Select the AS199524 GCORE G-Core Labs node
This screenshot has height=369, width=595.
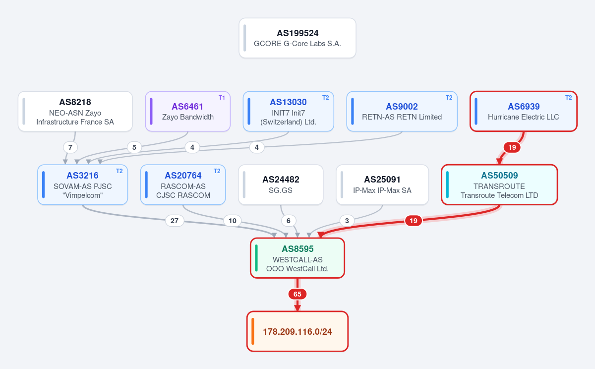point(297,38)
